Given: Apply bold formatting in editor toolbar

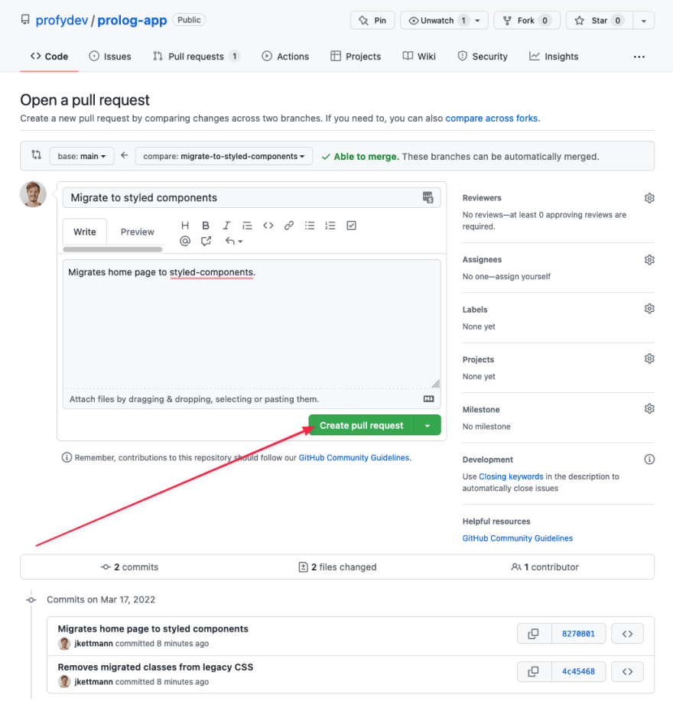Looking at the screenshot, I should click(206, 226).
